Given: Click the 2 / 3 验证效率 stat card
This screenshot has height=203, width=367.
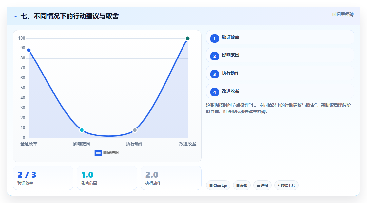Looking at the screenshot, I should pos(43,178).
